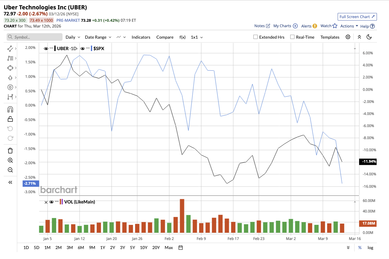Open the My Charts link
The width and height of the screenshot is (389, 259).
282,26
